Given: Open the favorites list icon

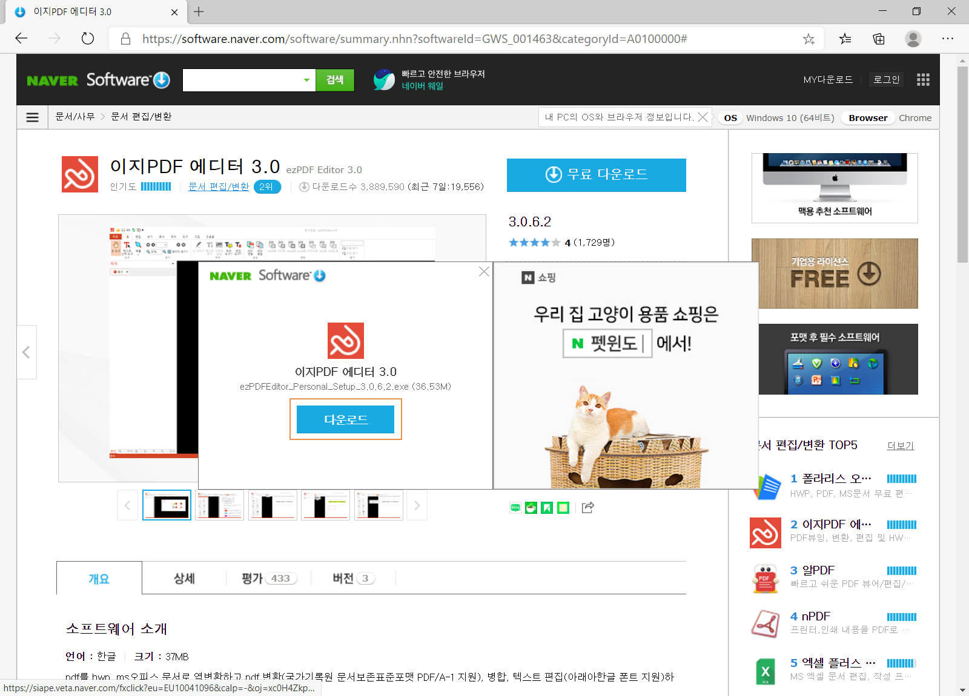Looking at the screenshot, I should click(x=845, y=39).
